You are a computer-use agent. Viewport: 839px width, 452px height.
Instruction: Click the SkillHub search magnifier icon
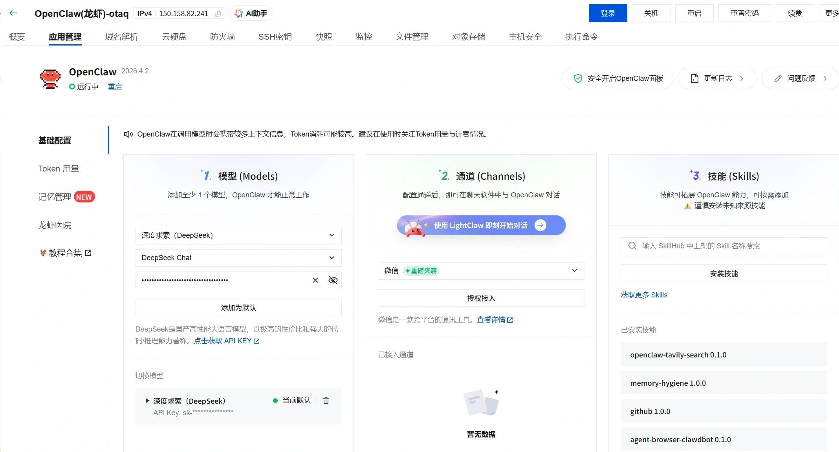point(632,246)
